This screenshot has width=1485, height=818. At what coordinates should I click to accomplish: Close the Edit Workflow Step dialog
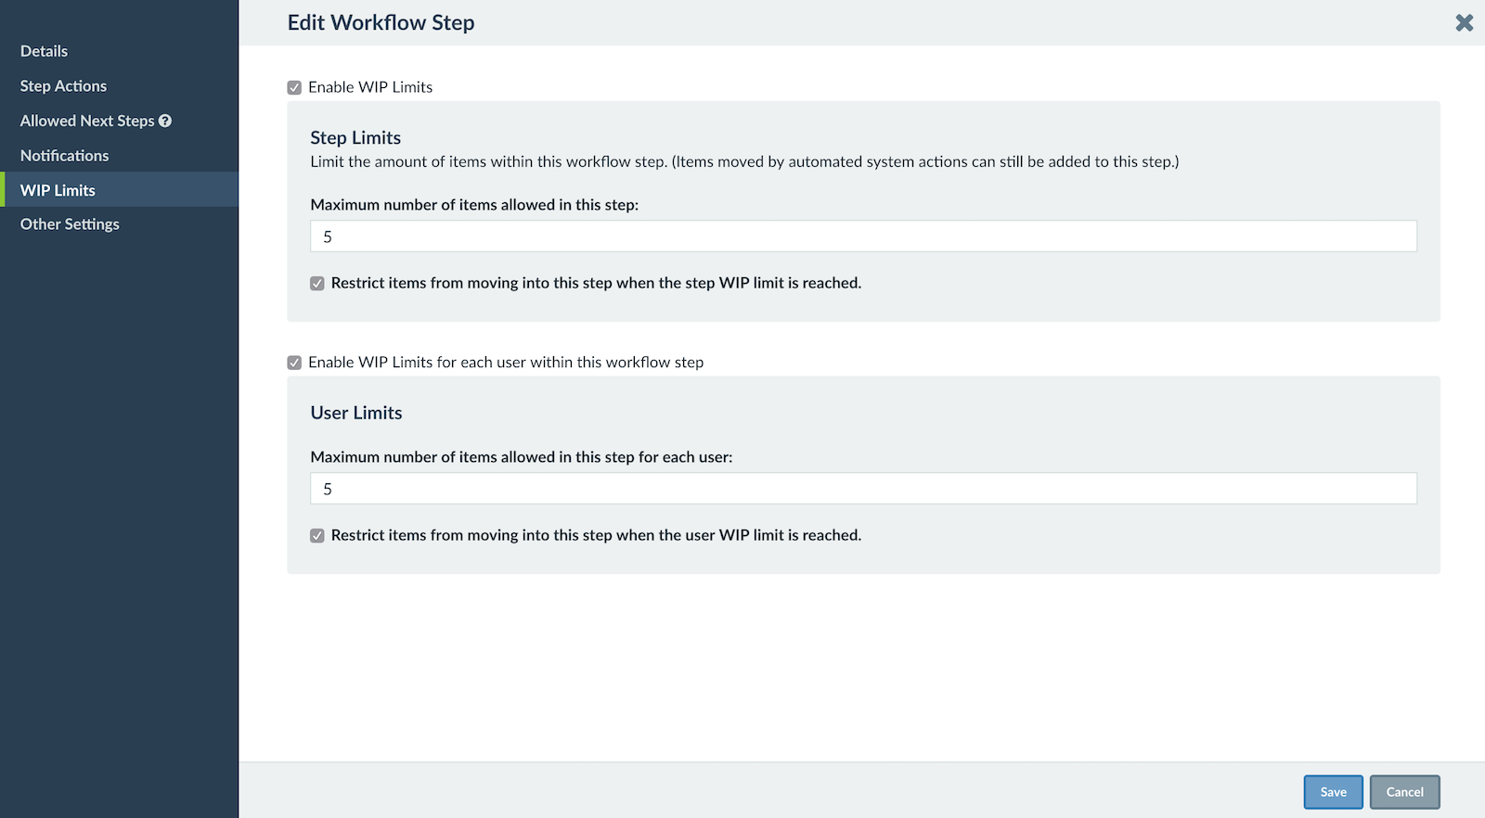(1464, 22)
